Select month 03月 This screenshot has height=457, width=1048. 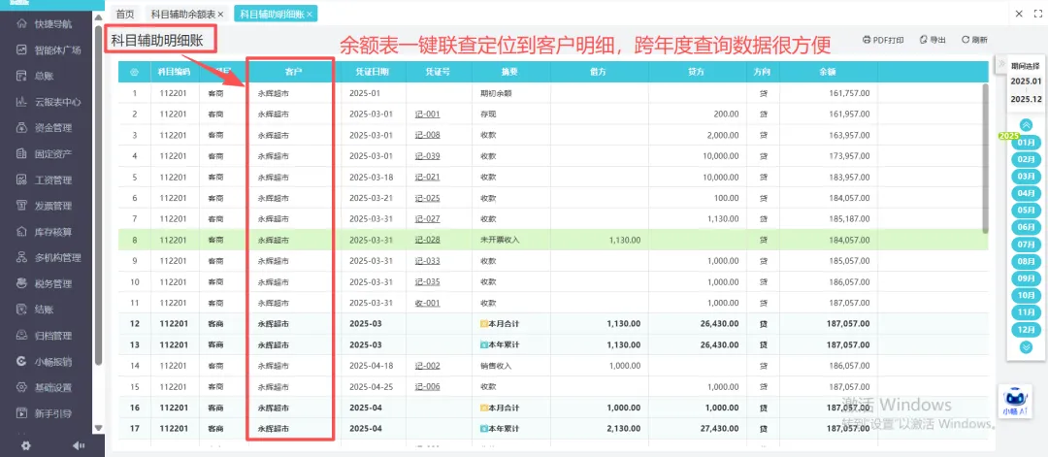[x=1026, y=177]
